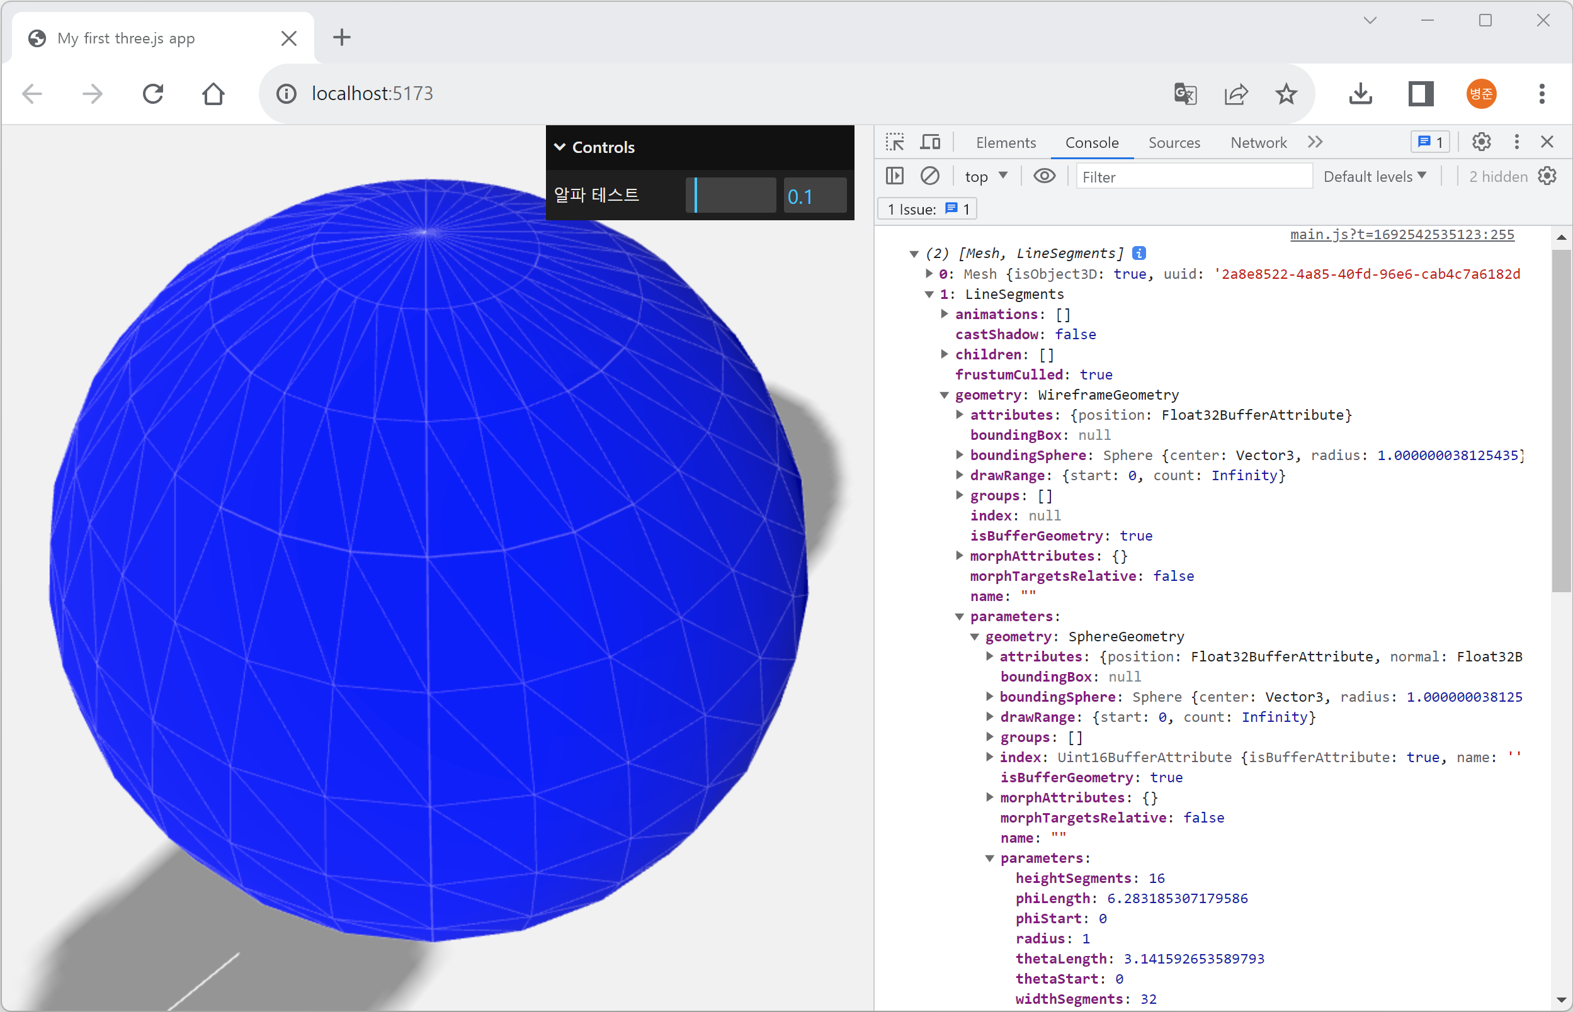Screen dimensions: 1573x1012
Task: Reload the localhost page
Action: (x=153, y=94)
